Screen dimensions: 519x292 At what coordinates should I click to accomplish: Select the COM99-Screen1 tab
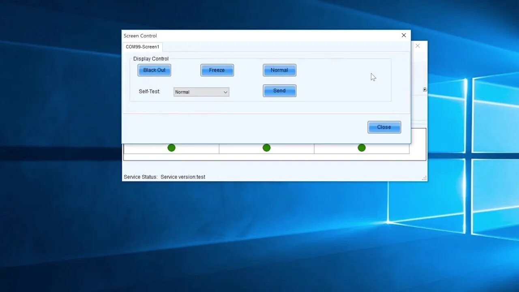coord(142,47)
